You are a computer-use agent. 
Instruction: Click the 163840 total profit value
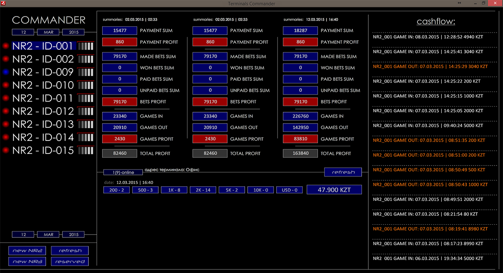(300, 153)
